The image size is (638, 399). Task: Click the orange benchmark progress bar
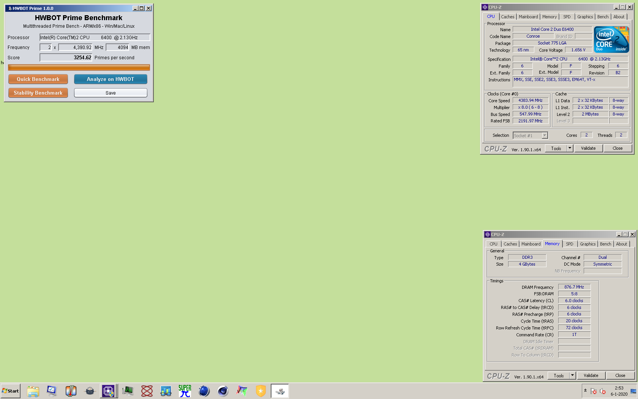(79, 67)
